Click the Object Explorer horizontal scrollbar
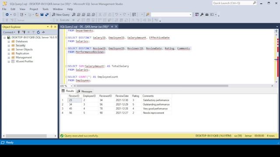280x157 pixels. coord(26,136)
